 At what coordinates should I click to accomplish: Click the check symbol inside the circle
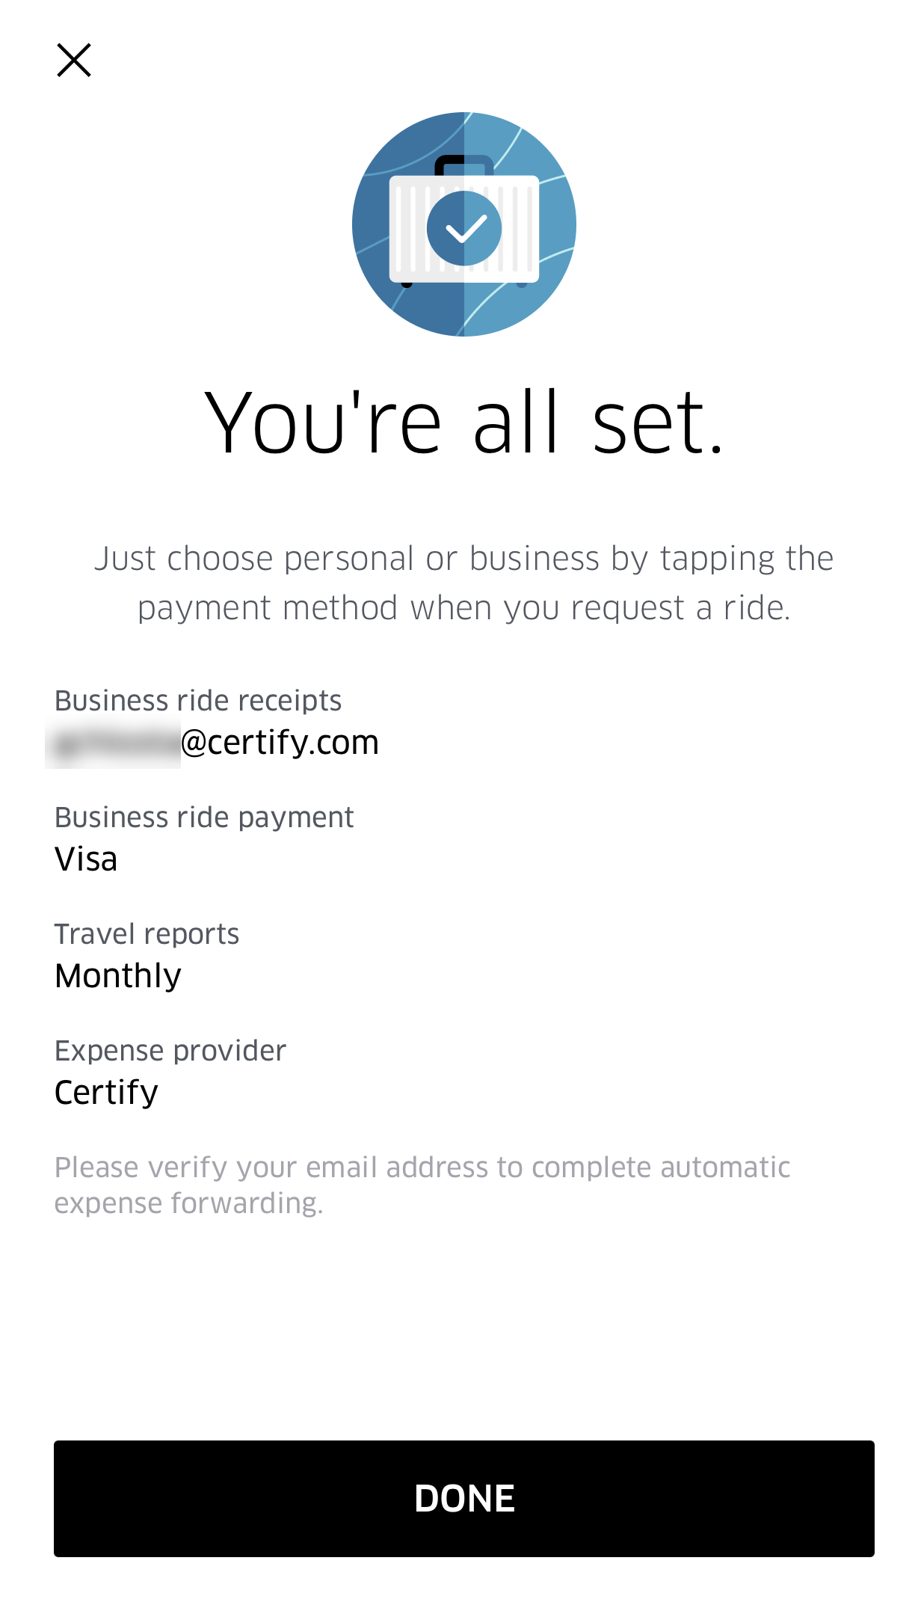[463, 228]
